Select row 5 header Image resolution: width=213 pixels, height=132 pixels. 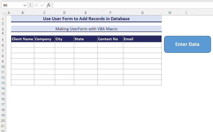coord(3,40)
